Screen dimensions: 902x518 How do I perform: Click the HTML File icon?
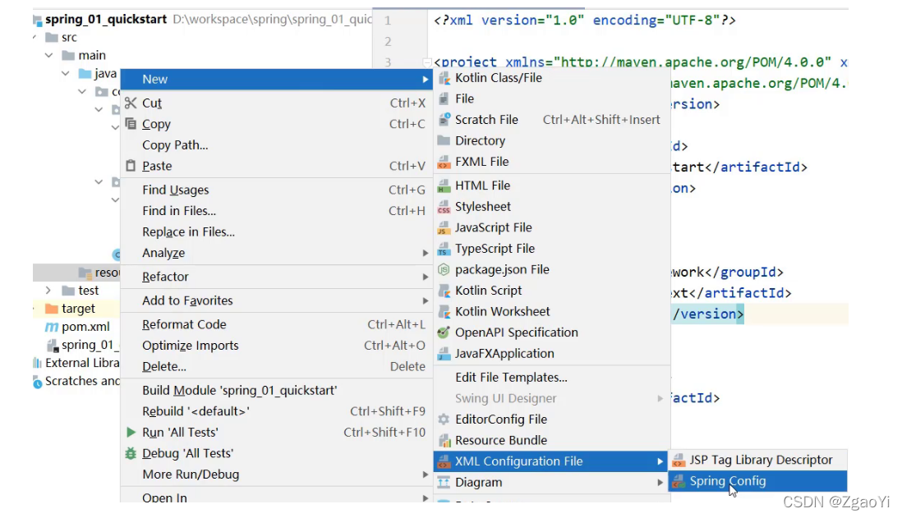(444, 186)
